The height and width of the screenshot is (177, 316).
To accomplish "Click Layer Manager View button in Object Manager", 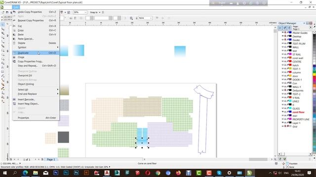I will (x=289, y=28).
